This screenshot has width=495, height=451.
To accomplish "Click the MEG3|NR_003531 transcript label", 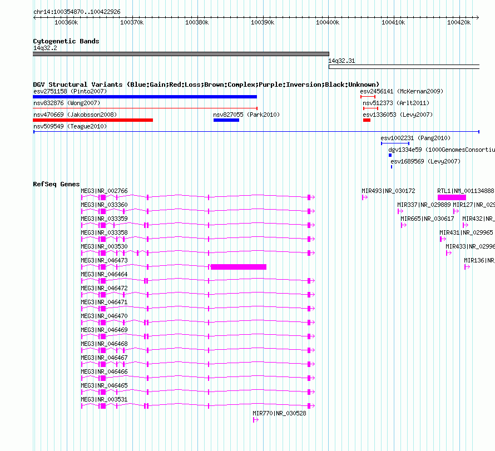I will tap(104, 399).
